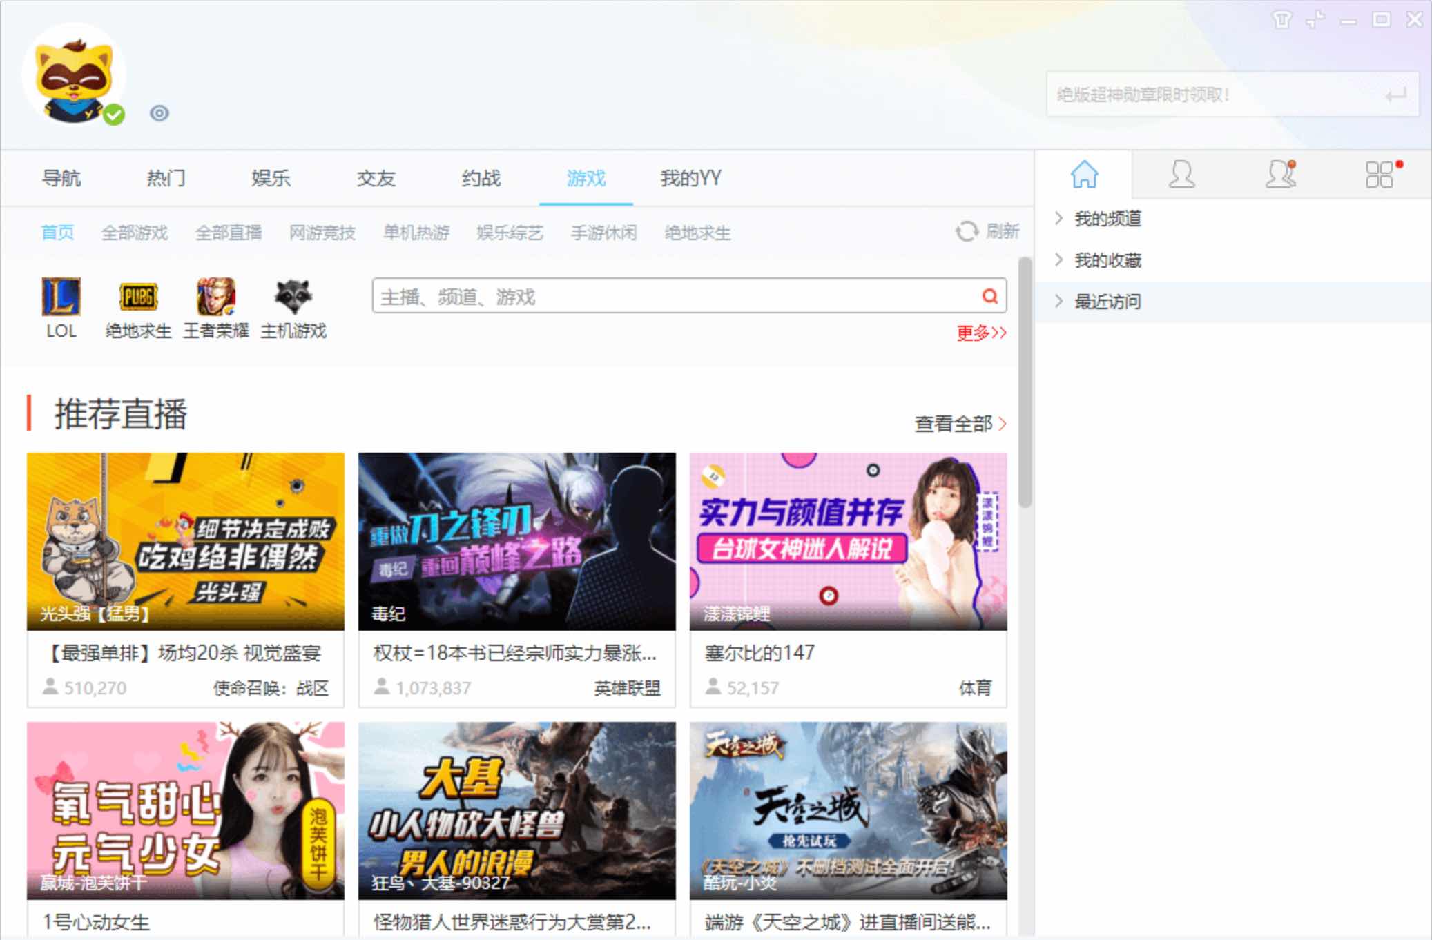Open the skin shirt icon in title bar
The image size is (1432, 940).
coord(1282,19)
